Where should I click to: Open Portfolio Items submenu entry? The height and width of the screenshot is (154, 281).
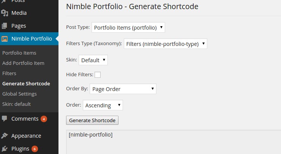pos(19,53)
